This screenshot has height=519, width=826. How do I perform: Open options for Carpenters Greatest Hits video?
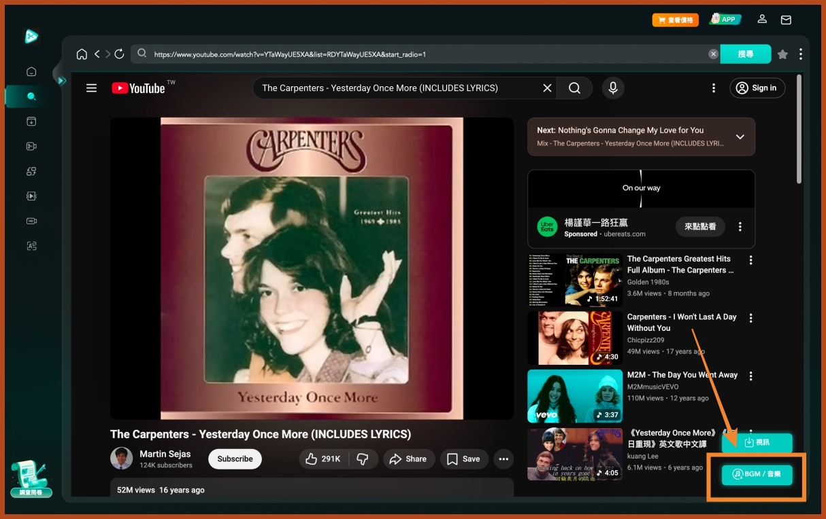pos(750,260)
